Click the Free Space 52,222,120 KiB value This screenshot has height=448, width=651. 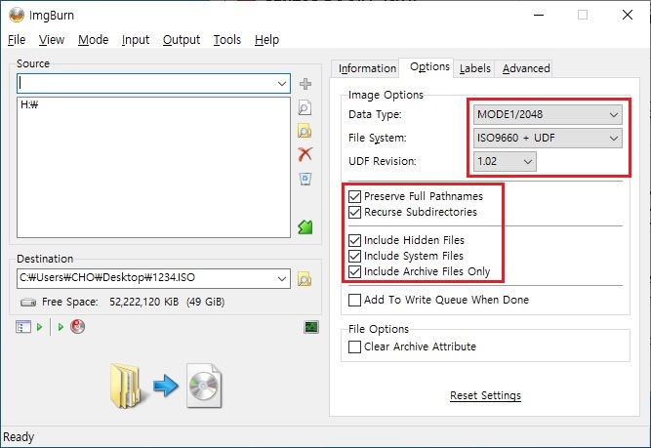pyautogui.click(x=144, y=302)
